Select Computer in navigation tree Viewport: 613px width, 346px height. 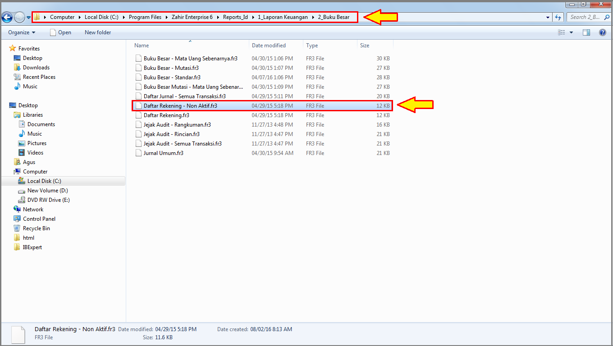click(x=35, y=172)
